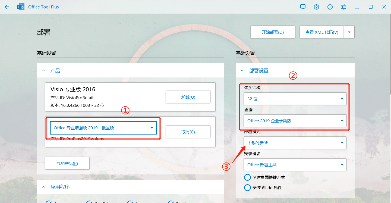The image size is (391, 203).
Task: Open the 通道 Office 2019 企业长期版 dropdown
Action: coord(295,121)
